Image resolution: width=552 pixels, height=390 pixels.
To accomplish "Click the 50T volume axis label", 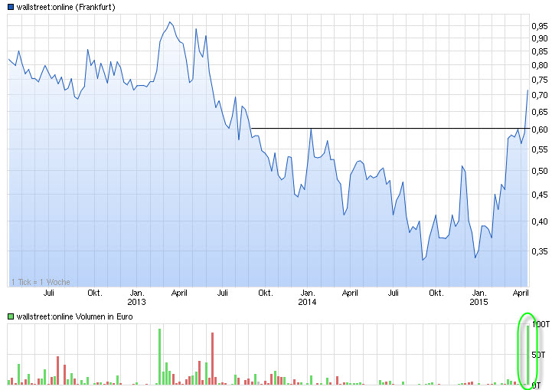I will coord(541,355).
